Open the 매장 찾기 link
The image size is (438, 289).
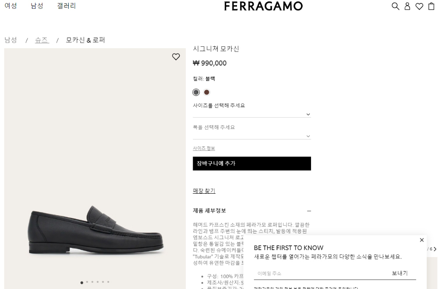pos(204,191)
